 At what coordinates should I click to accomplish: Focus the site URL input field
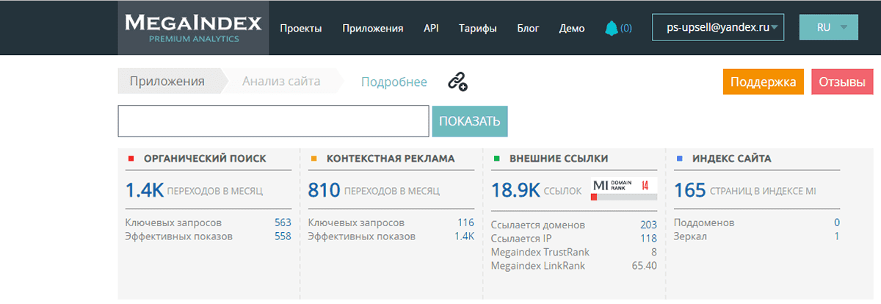pos(273,121)
